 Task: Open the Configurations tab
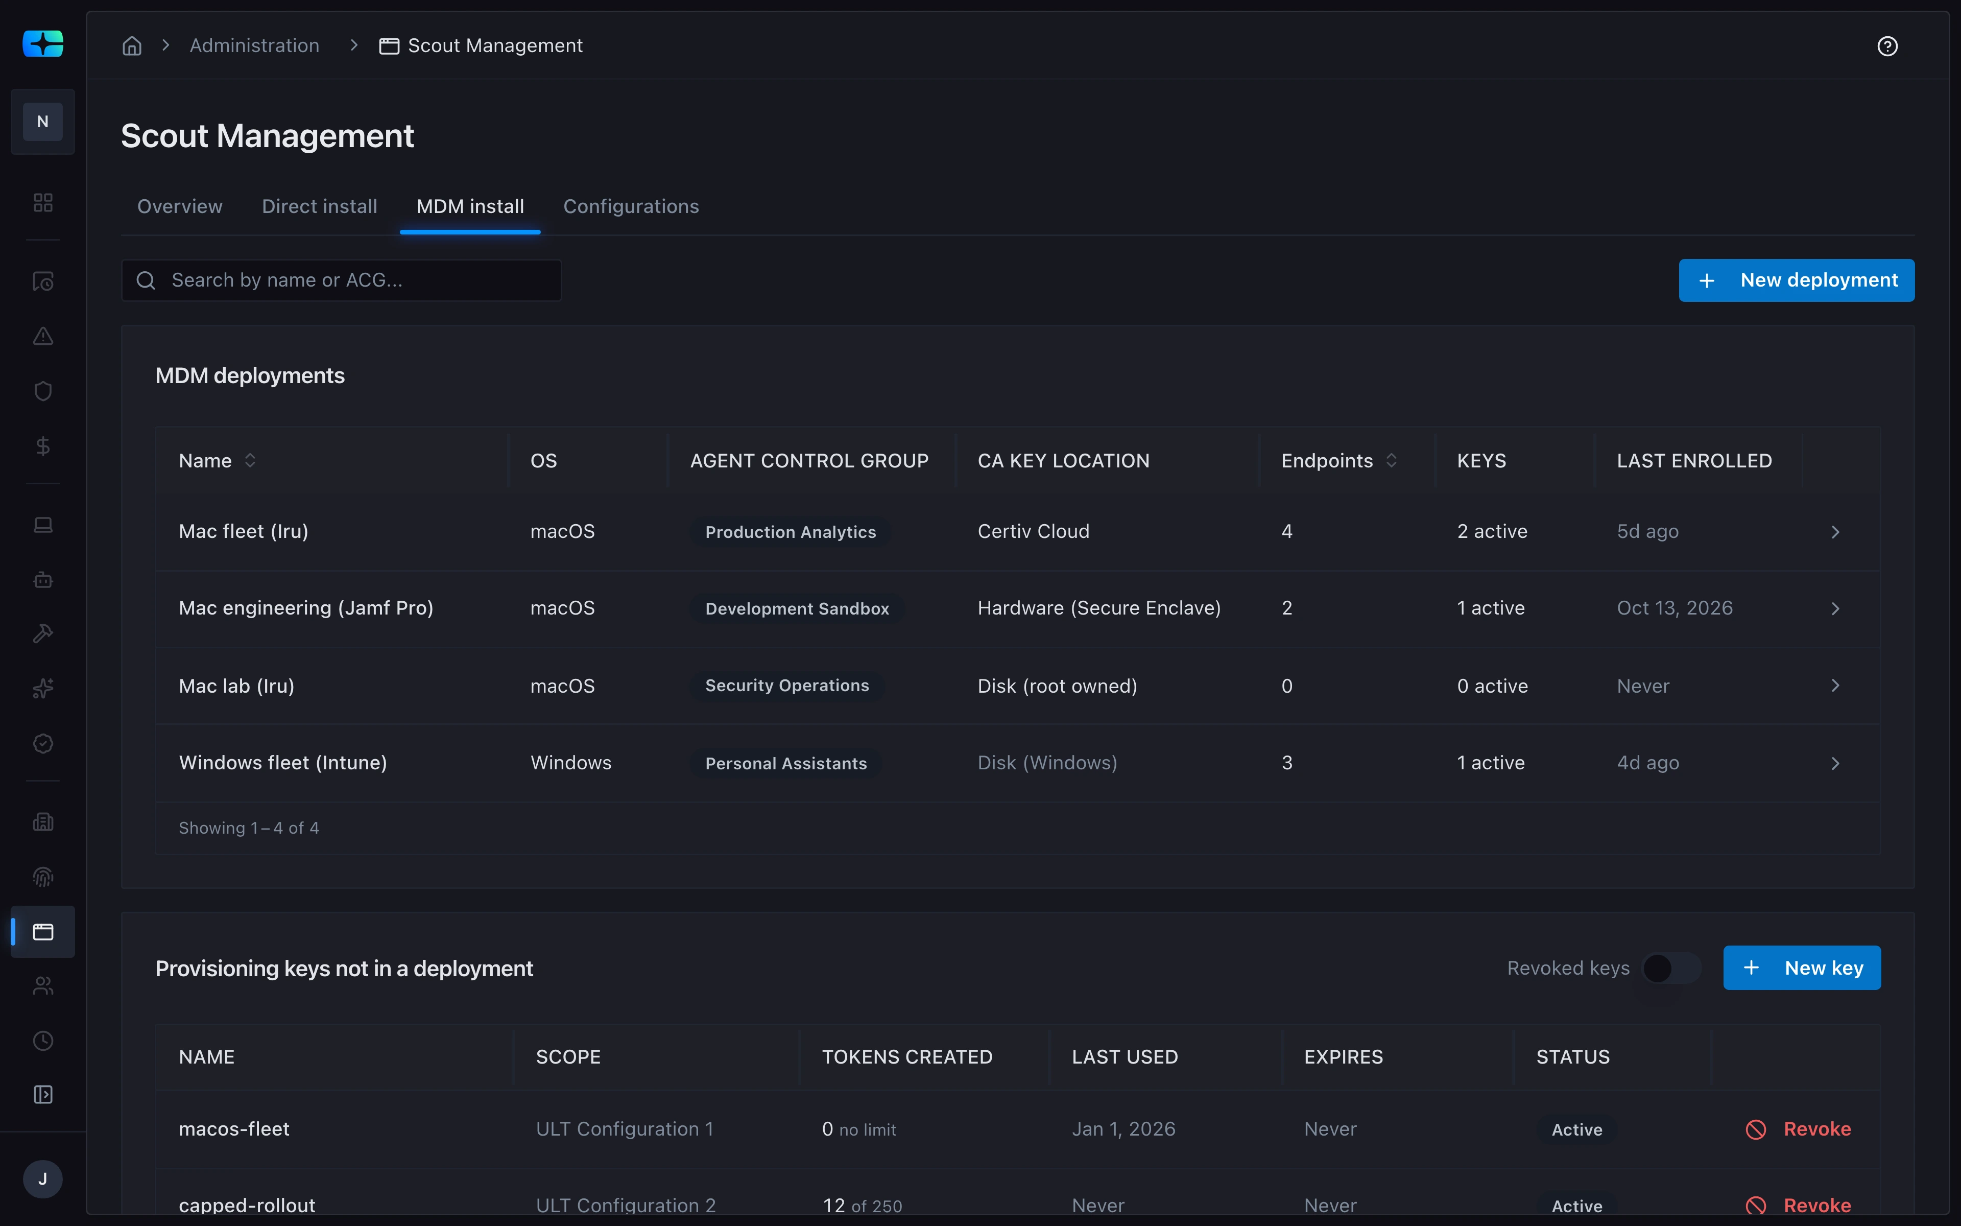click(631, 207)
